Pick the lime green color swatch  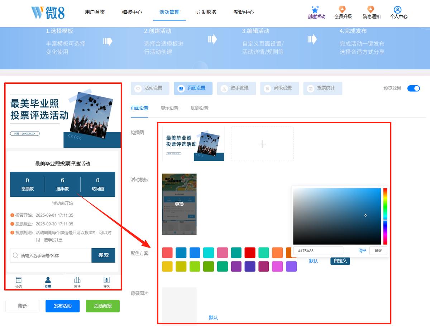[x=195, y=266]
